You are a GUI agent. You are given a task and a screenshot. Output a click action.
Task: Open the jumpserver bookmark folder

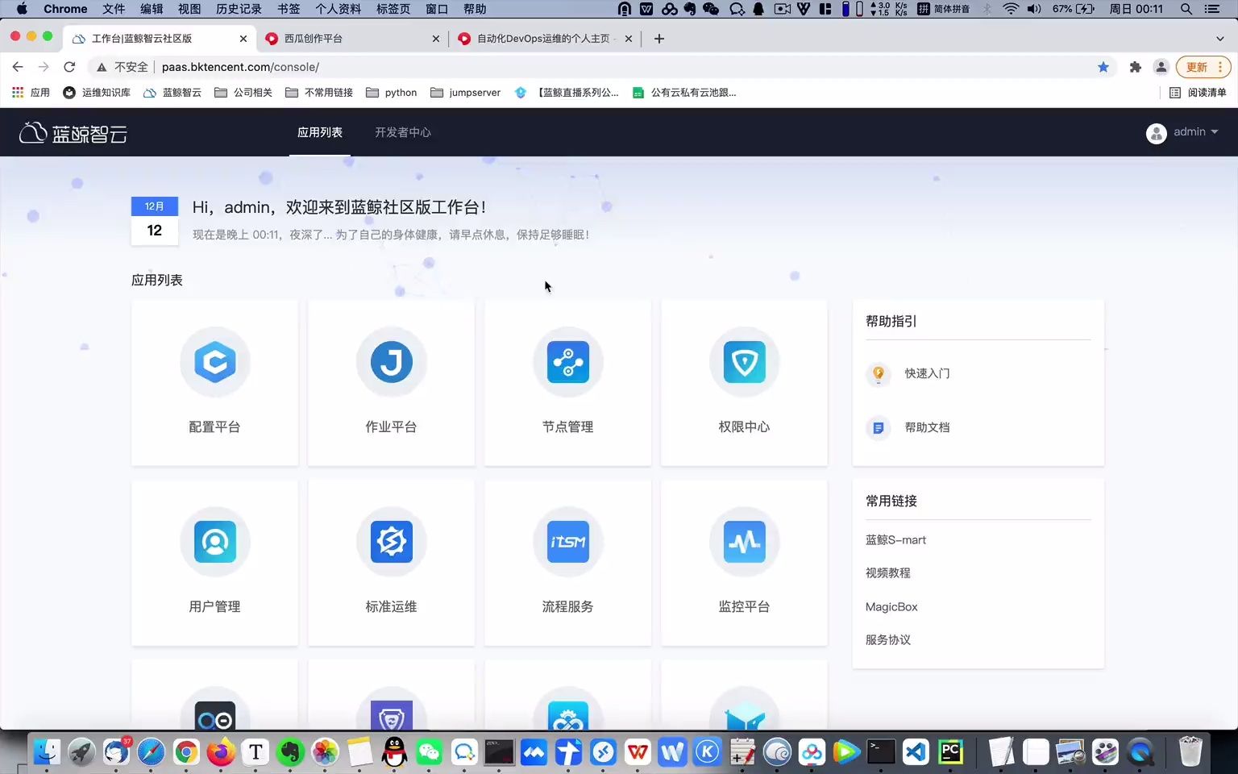coord(466,93)
